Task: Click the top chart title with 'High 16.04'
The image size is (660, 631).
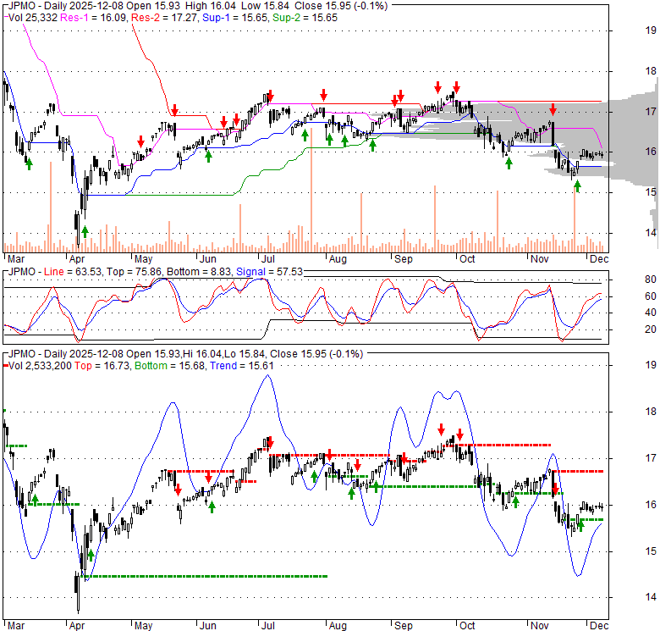Action: click(x=197, y=6)
